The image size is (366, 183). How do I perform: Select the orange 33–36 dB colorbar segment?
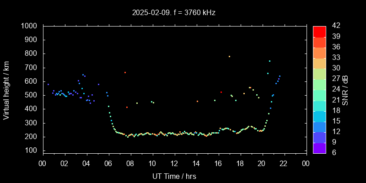click(x=319, y=53)
